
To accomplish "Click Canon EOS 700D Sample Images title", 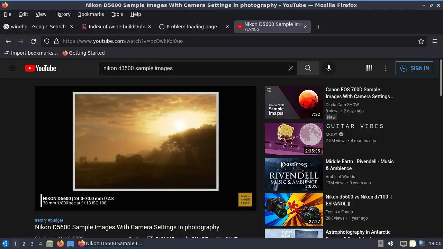I will click(x=360, y=93).
